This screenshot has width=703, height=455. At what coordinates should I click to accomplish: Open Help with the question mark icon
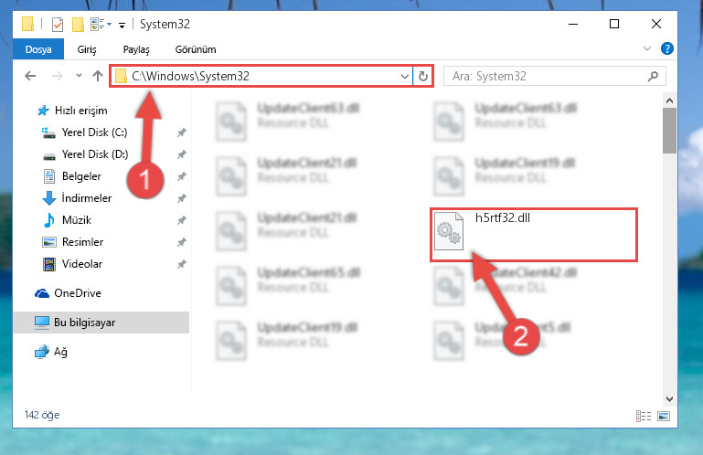pos(666,48)
